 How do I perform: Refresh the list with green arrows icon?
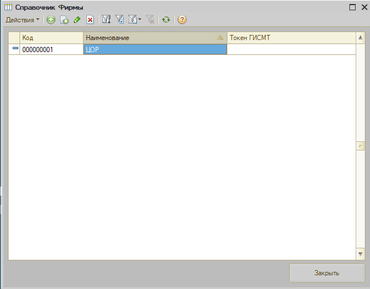pyautogui.click(x=166, y=20)
